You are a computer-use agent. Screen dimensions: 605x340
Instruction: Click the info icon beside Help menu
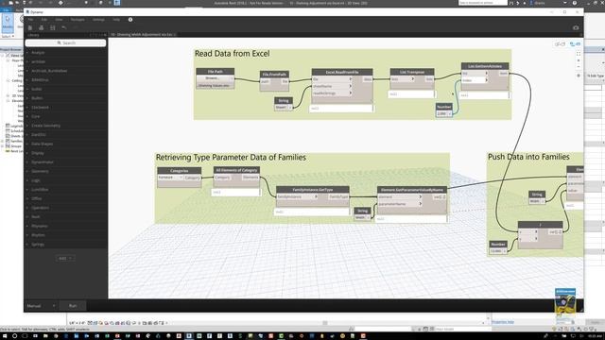[x=130, y=19]
